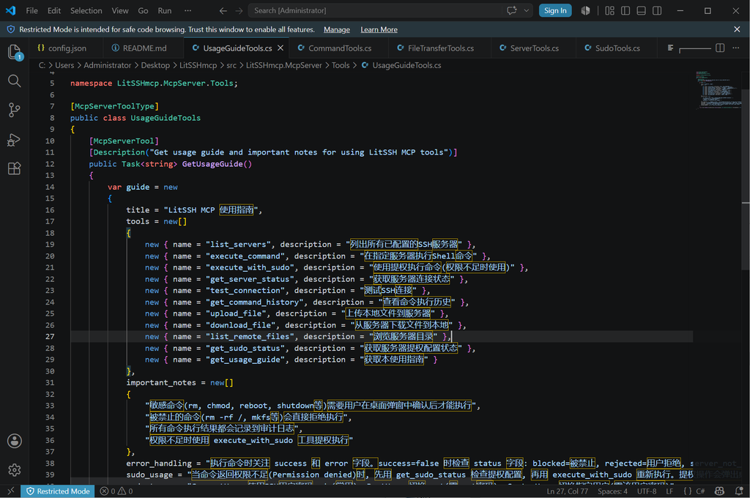Click Ln 27, Col 77 cursor position
This screenshot has height=498, width=750.
coord(568,491)
